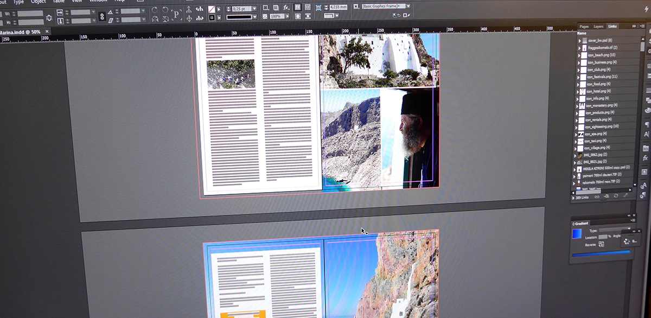The height and width of the screenshot is (318, 651).
Task: Click the Name column header in Links
Action: pyautogui.click(x=582, y=33)
